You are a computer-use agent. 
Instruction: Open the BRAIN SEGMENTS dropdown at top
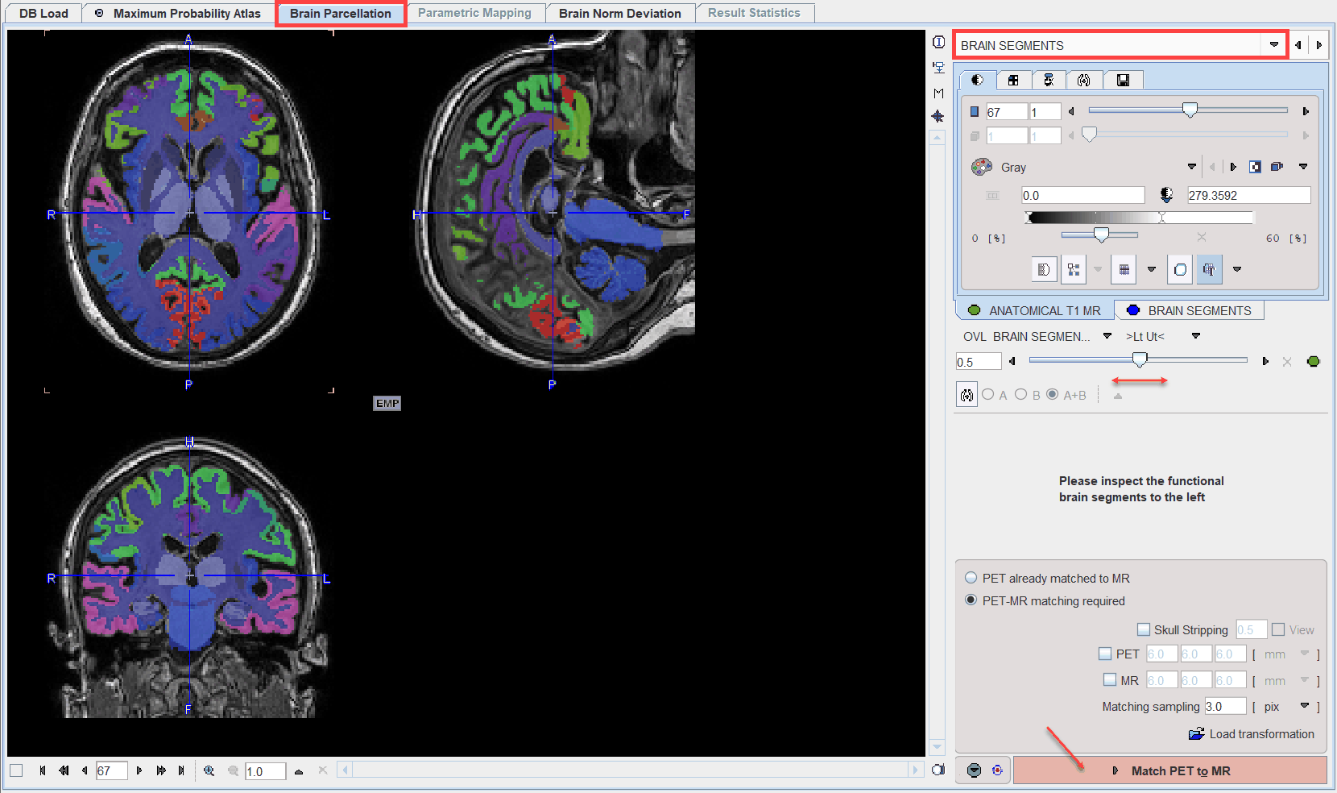coord(1274,45)
